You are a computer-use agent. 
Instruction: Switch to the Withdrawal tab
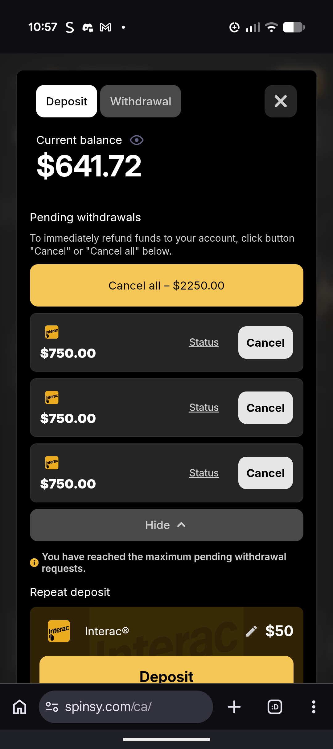click(141, 101)
